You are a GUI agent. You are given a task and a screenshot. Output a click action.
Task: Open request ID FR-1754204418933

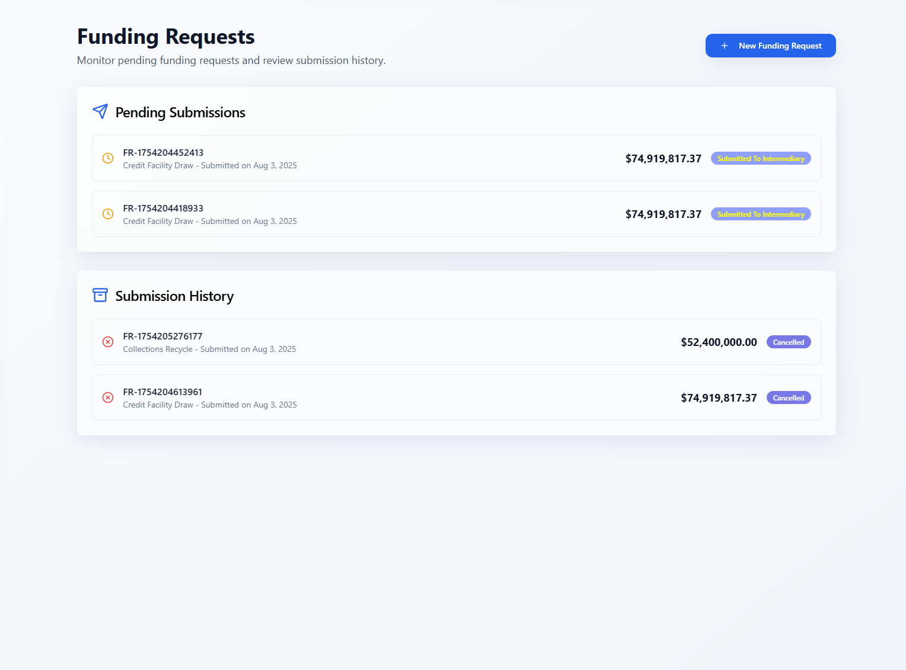pyautogui.click(x=163, y=209)
